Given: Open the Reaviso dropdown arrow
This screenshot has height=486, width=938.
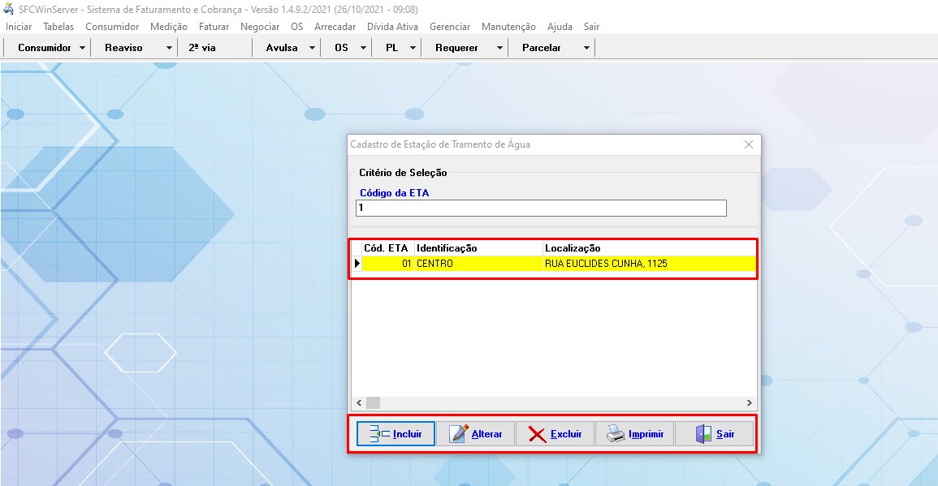Looking at the screenshot, I should click(169, 48).
